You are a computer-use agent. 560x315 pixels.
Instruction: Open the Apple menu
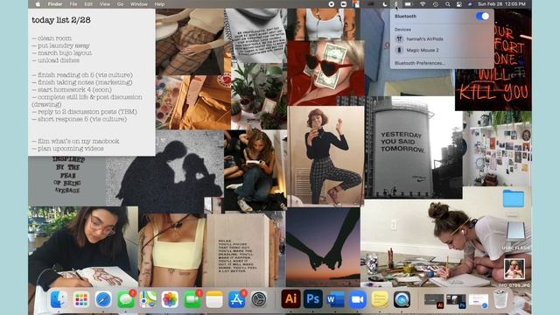pyautogui.click(x=38, y=4)
